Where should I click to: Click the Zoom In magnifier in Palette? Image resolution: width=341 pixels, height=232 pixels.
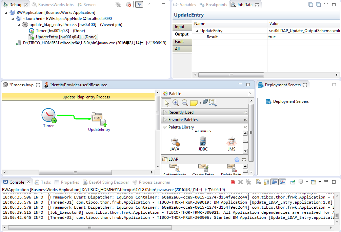176,102
